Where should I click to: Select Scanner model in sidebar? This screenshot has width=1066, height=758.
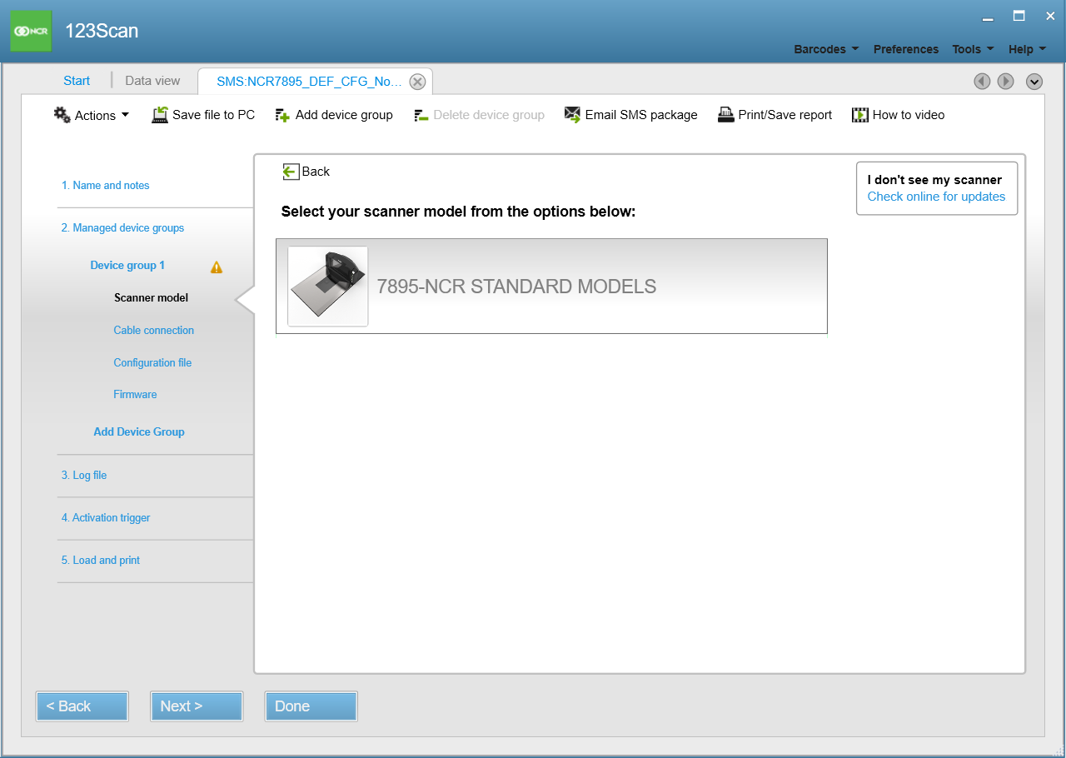pos(151,298)
